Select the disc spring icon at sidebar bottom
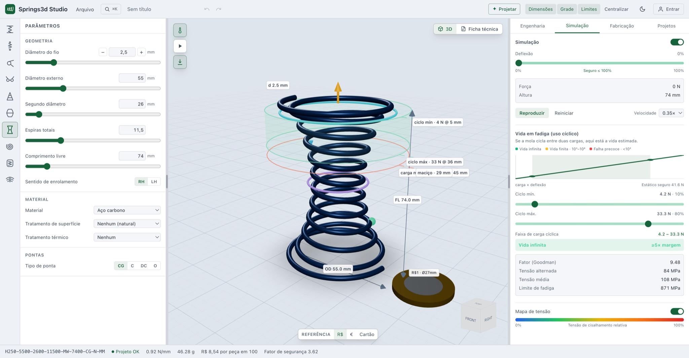 point(10,180)
